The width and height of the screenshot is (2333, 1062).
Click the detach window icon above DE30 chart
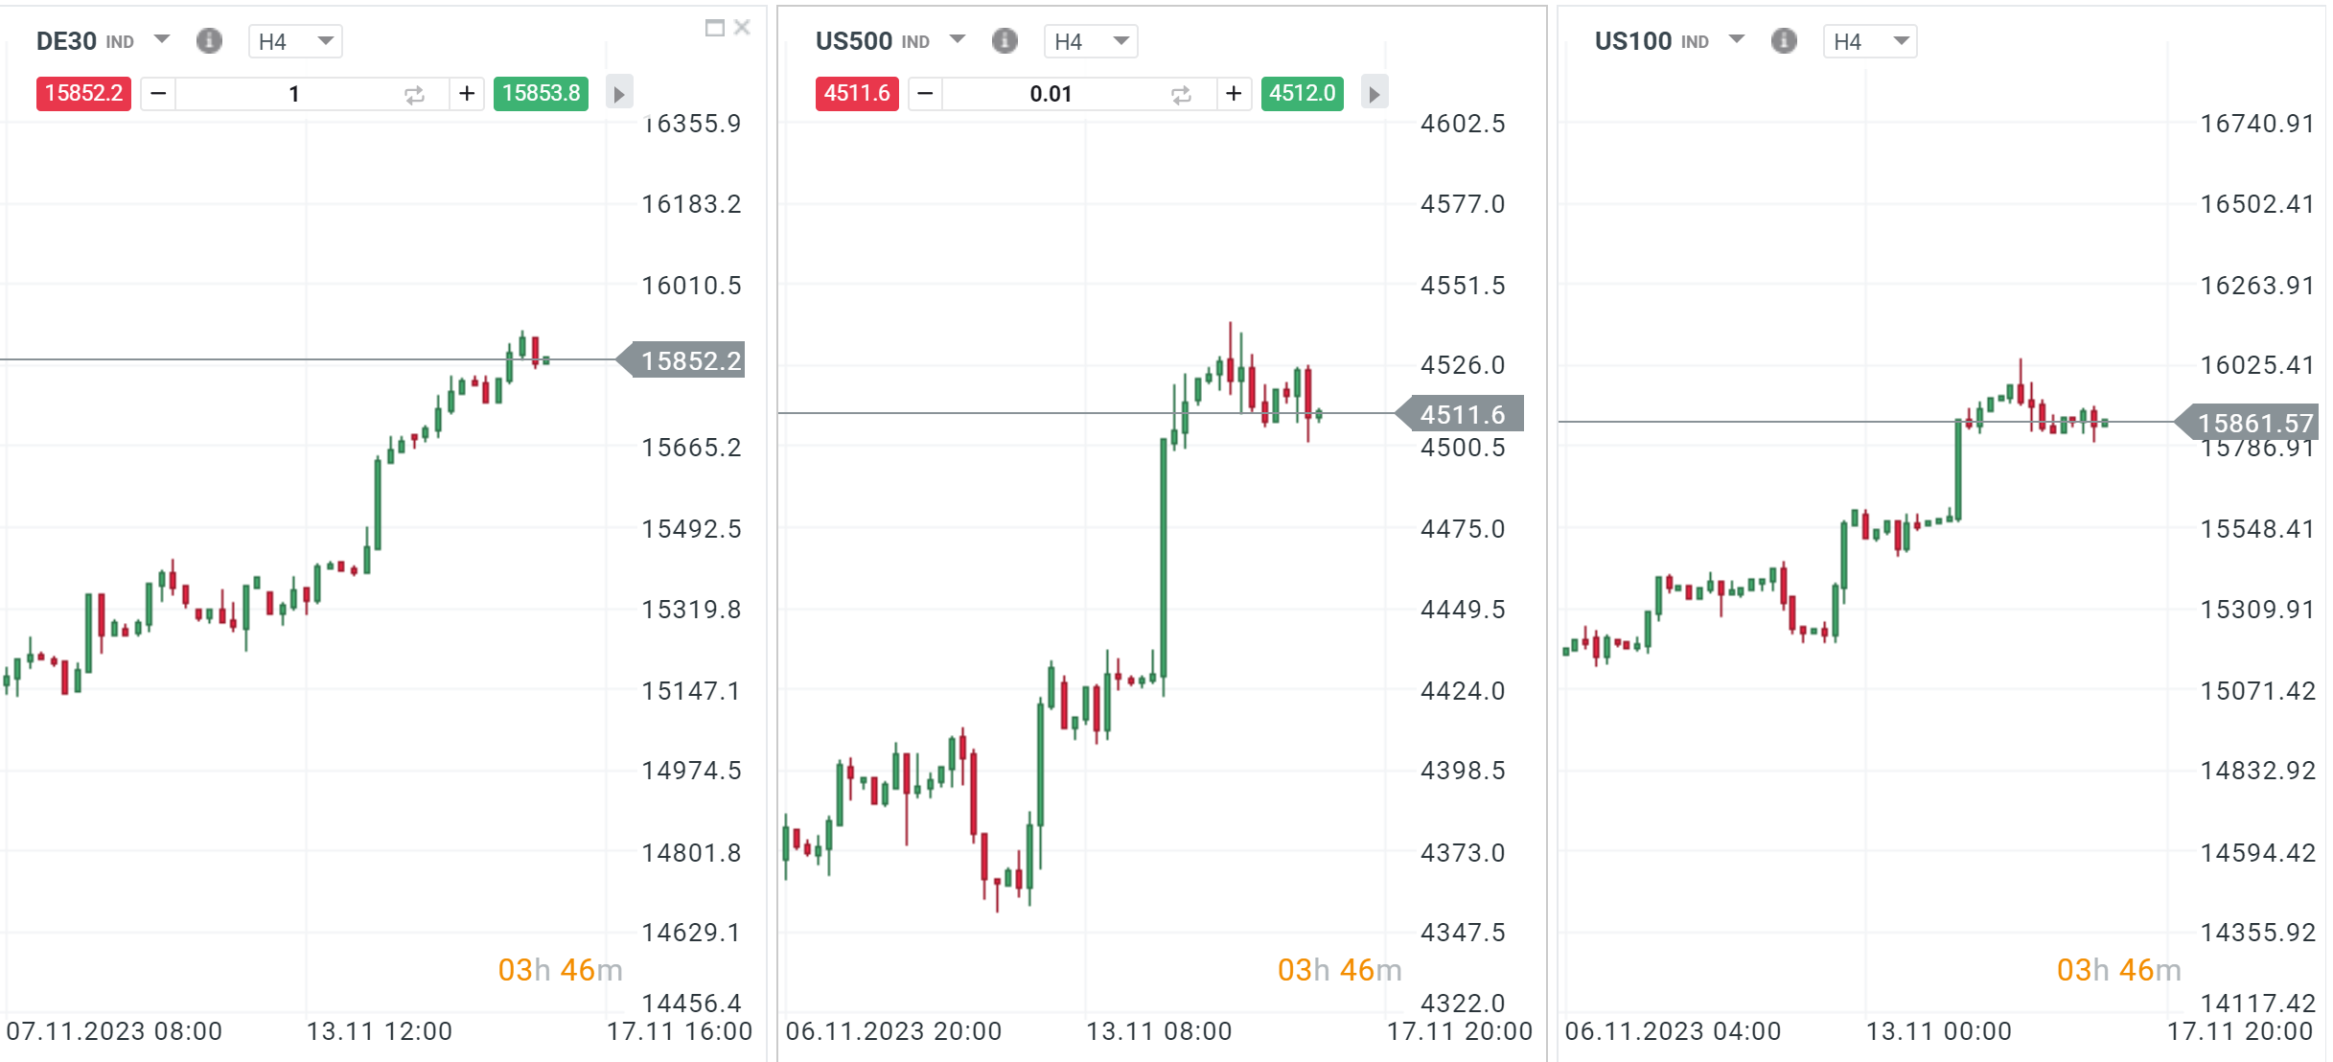(x=711, y=27)
